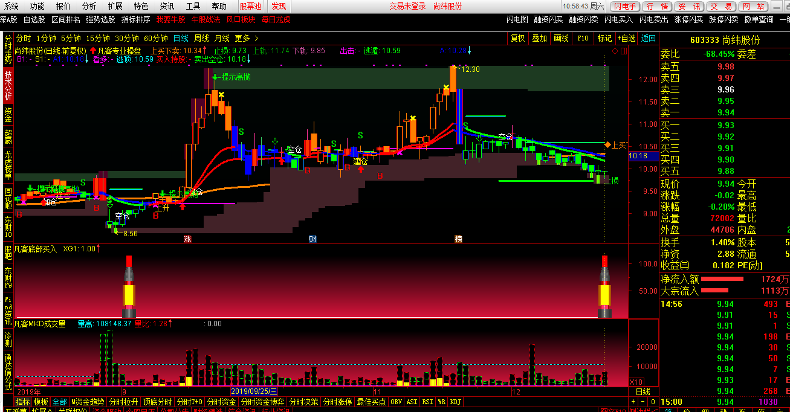The height and width of the screenshot is (412, 790).
Task: Select 区间排名 in the shortcut bar
Action: point(65,19)
